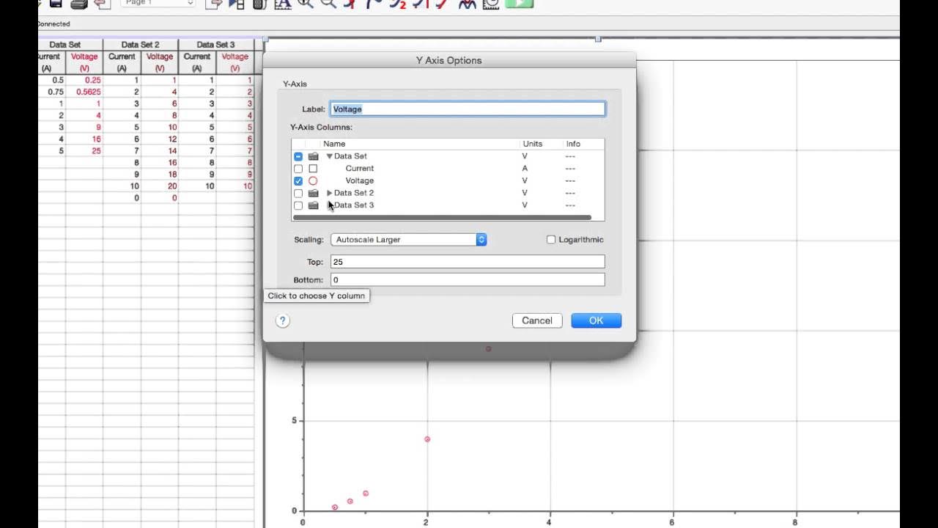The height and width of the screenshot is (528, 938).
Task: Confirm with the OK button
Action: point(597,320)
